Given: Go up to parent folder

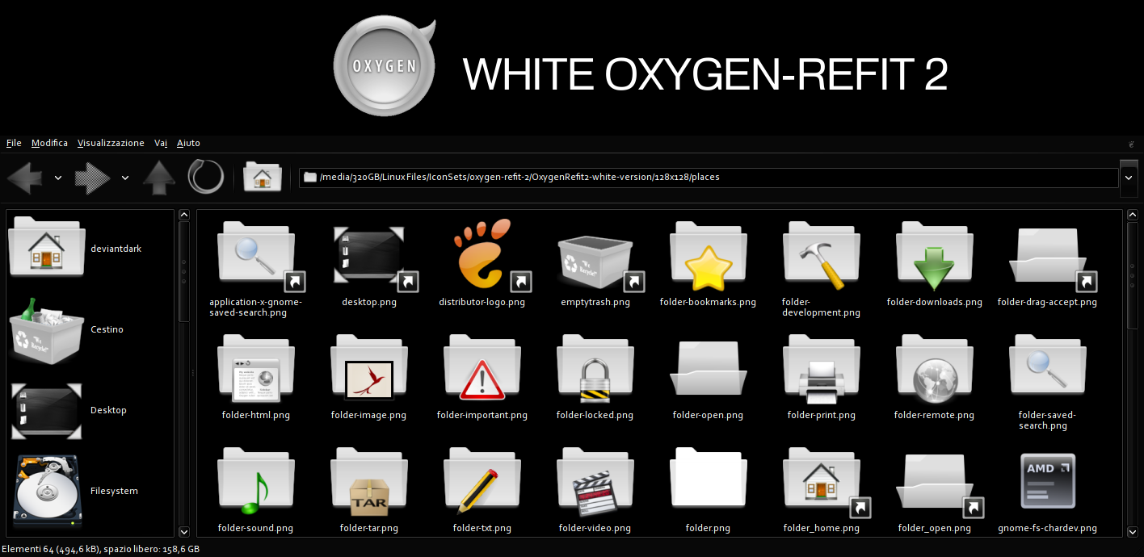Looking at the screenshot, I should pos(159,178).
